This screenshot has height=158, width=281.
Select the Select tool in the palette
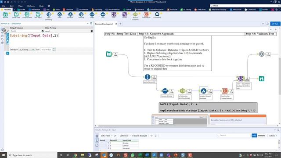click(92, 15)
